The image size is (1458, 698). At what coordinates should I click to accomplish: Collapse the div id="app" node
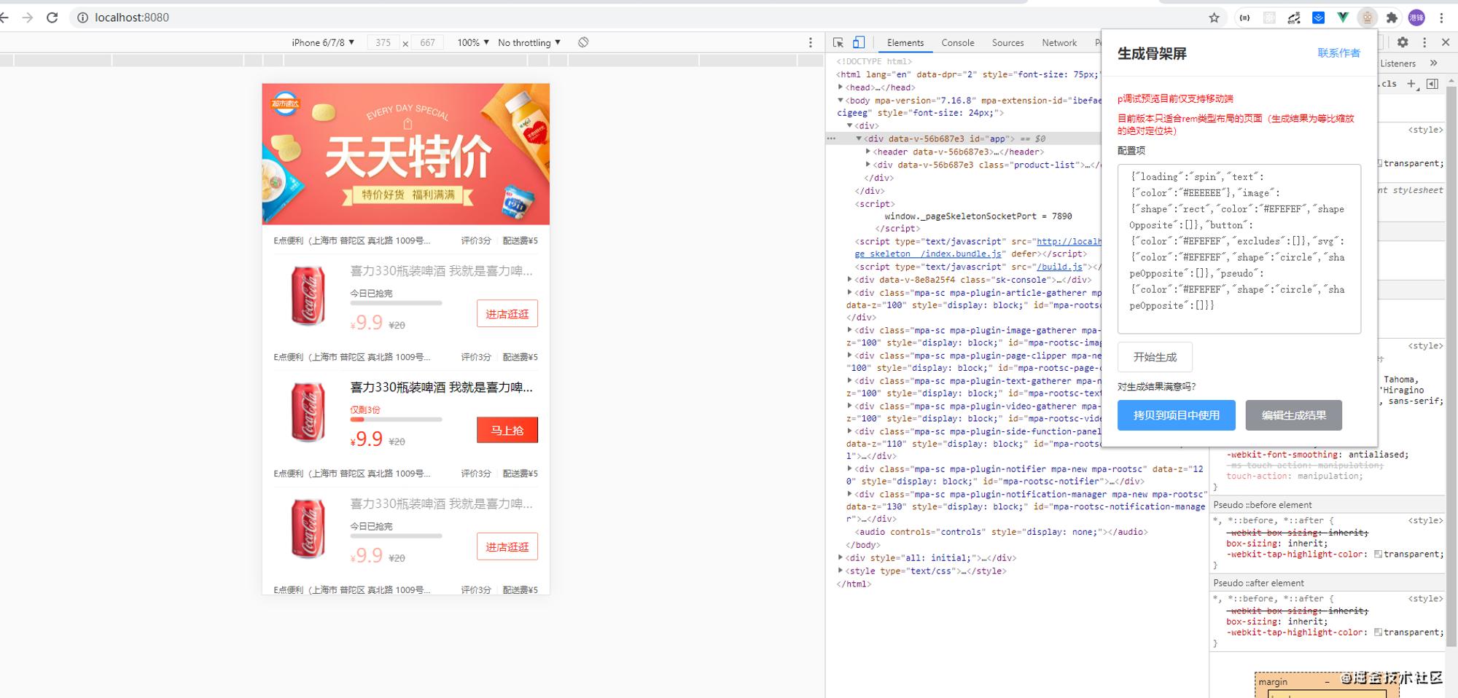click(x=859, y=138)
